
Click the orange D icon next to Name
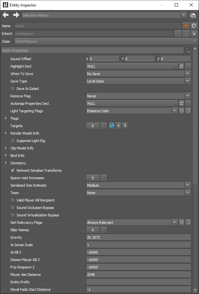point(186,26)
